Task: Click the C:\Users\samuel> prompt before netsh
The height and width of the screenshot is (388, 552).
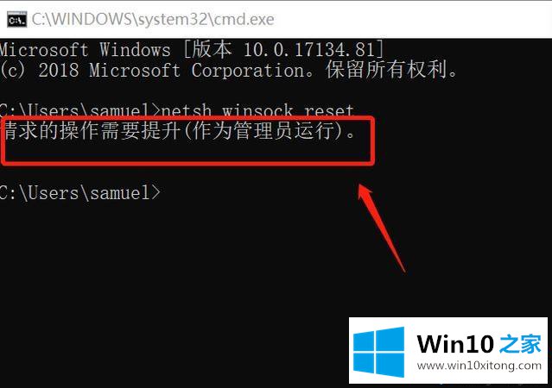Action: click(x=80, y=111)
